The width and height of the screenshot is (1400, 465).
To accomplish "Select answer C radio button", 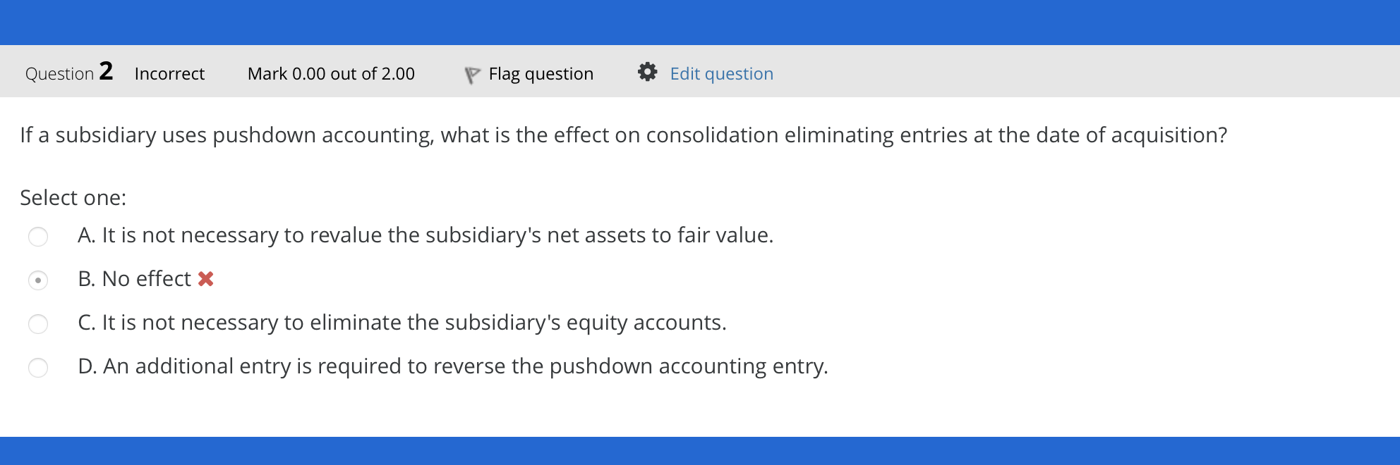I will (x=39, y=323).
